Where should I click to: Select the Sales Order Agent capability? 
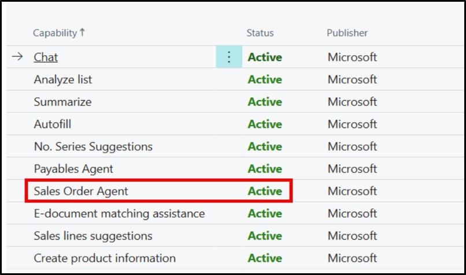(81, 191)
